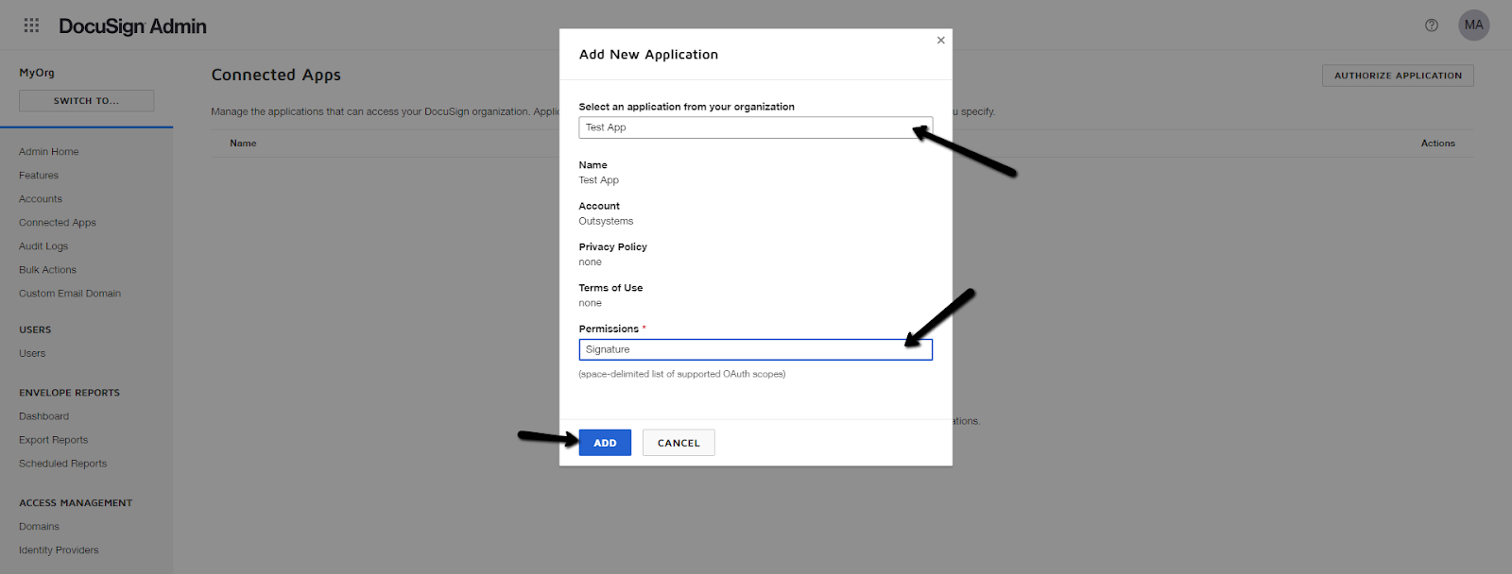1512x574 pixels.
Task: Click the Connected Apps page heading
Action: click(276, 75)
